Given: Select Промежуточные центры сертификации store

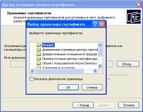Looking at the screenshot, I should 70,59.
